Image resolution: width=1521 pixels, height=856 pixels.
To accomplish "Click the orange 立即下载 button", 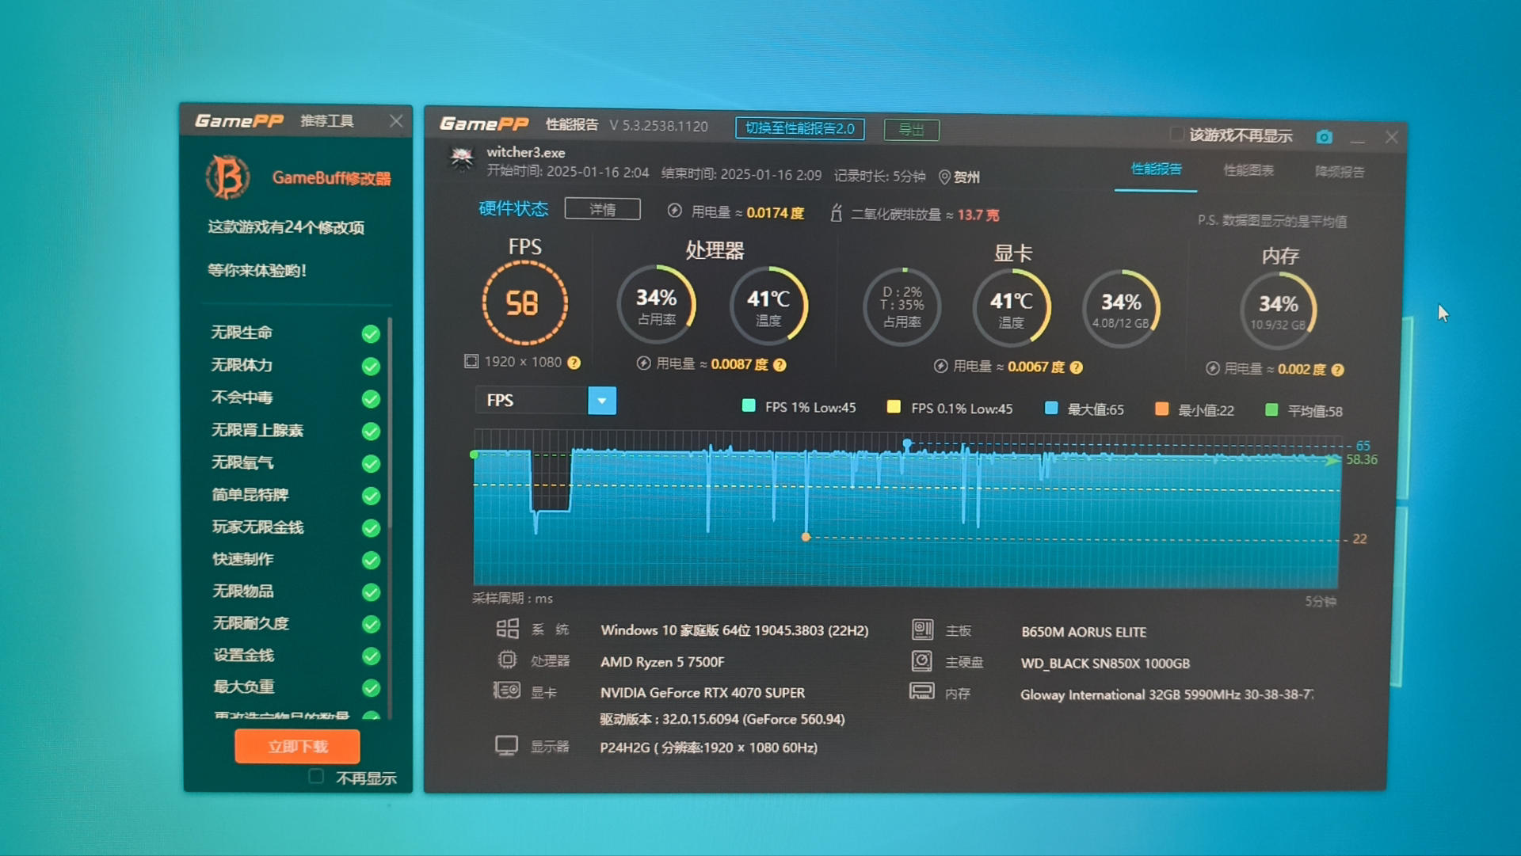I will (297, 746).
